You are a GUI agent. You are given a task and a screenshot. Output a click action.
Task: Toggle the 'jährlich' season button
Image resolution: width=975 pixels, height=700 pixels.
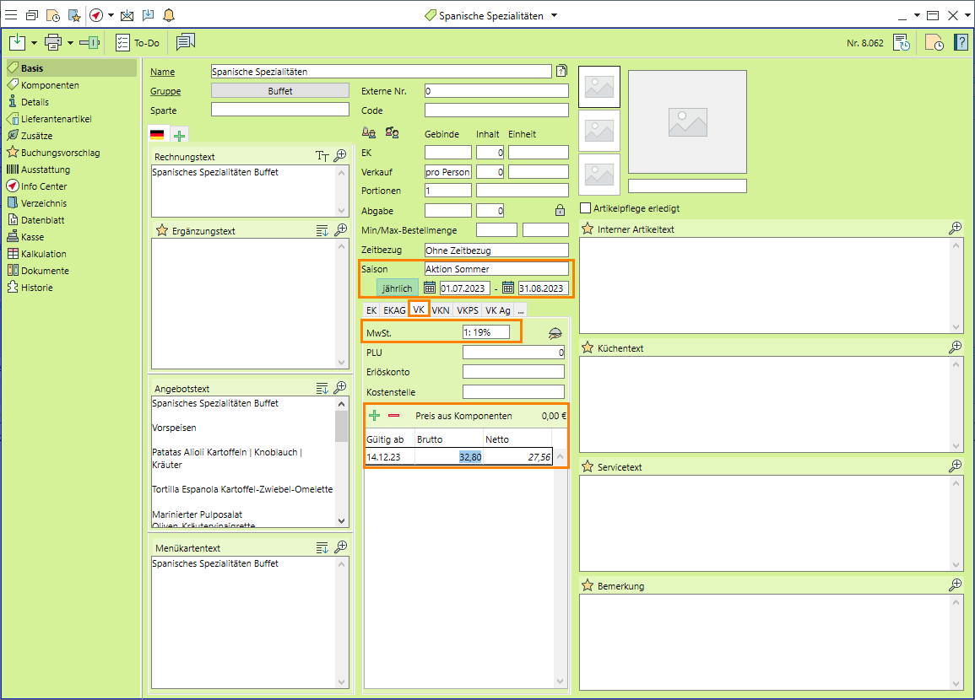pyautogui.click(x=397, y=288)
